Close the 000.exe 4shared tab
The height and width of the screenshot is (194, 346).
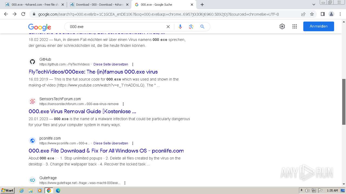click(63, 5)
